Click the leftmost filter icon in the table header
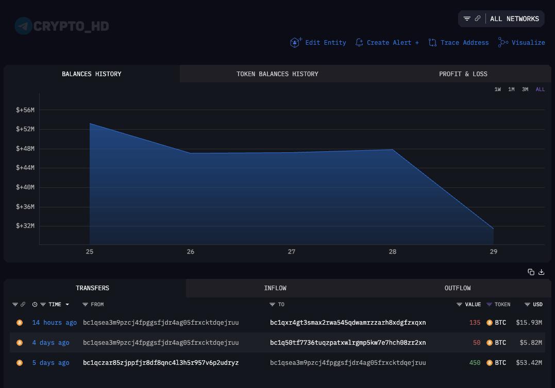This screenshot has height=388, width=555. [x=15, y=304]
